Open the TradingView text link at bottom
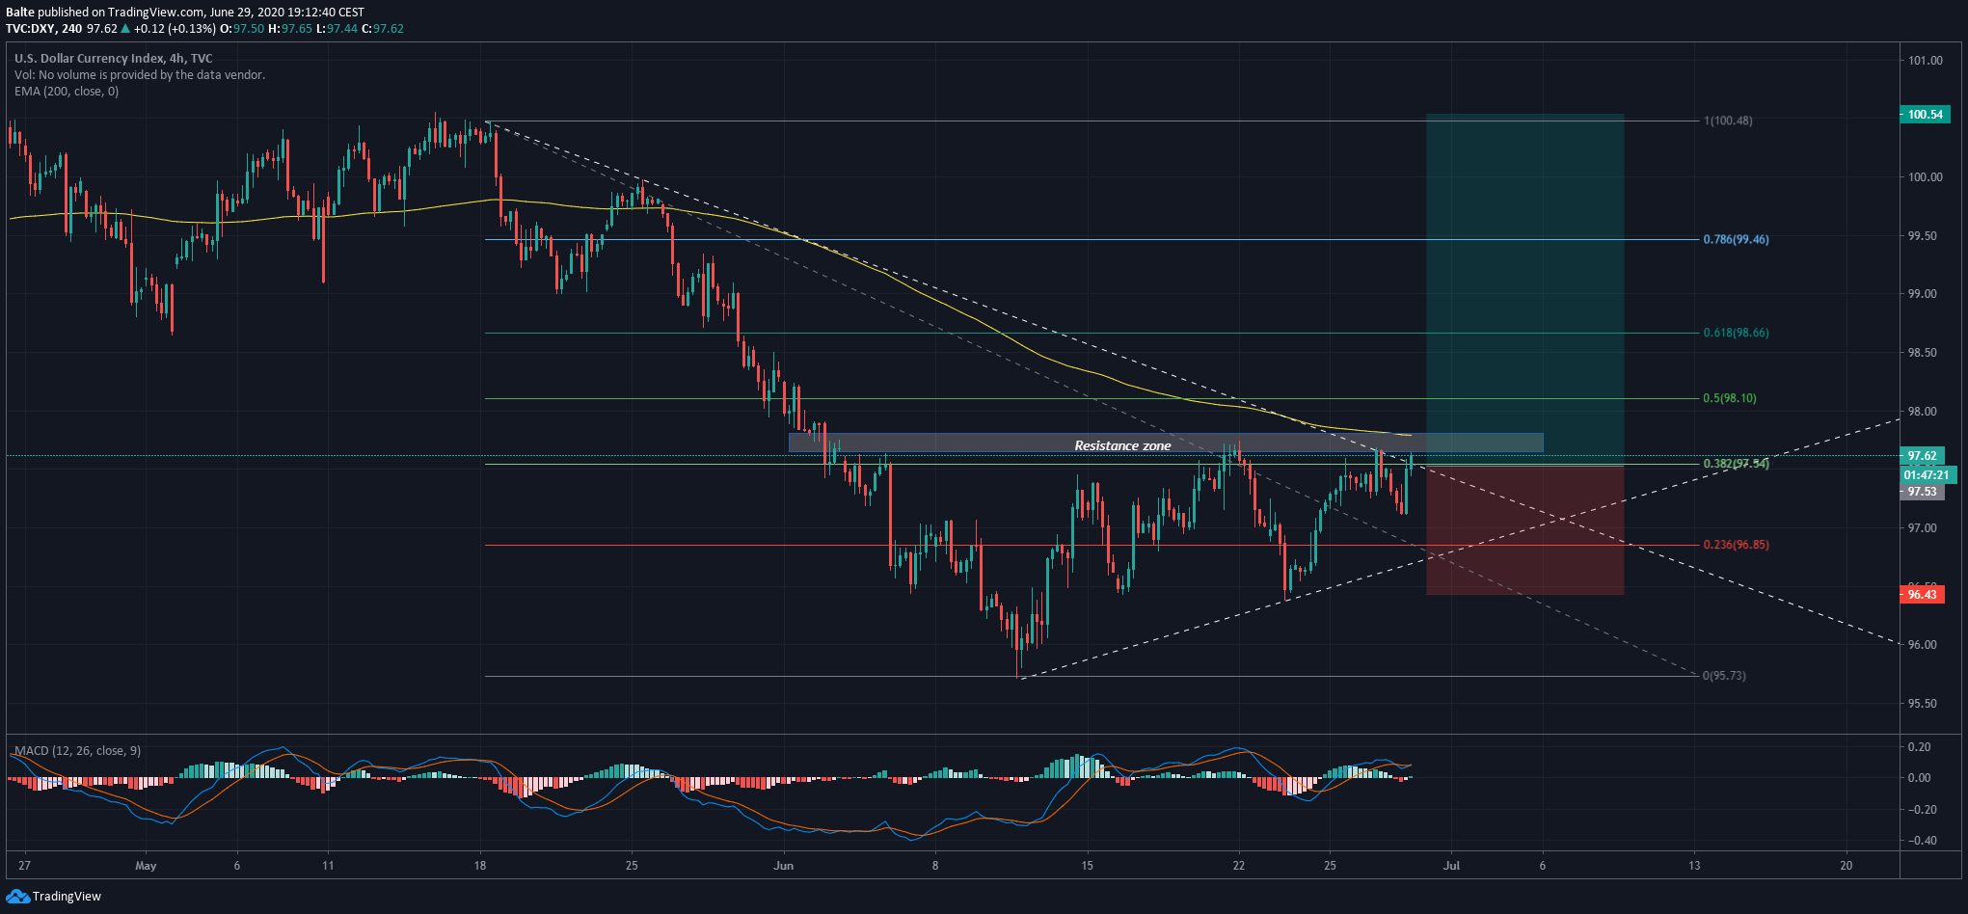Image resolution: width=1968 pixels, height=914 pixels. [x=67, y=897]
